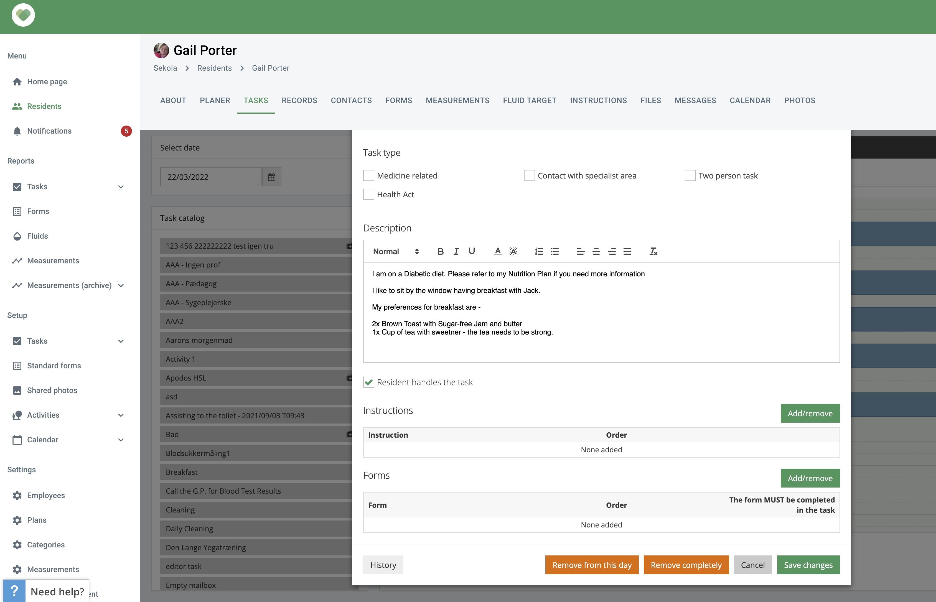
Task: Click the Need help question mark icon
Action: [14, 591]
